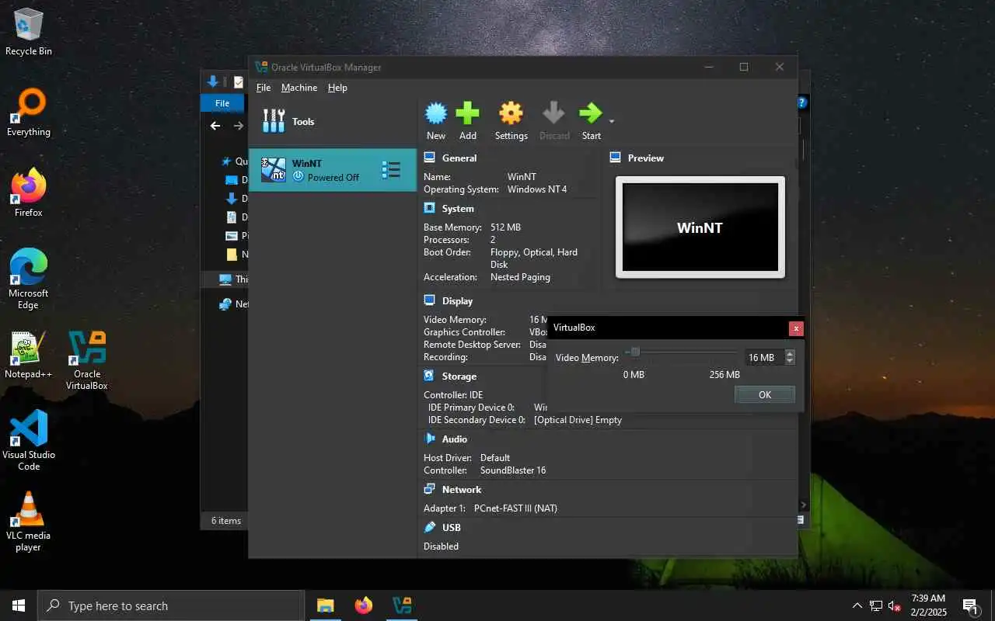Screen dimensions: 995x621
Task: Click the System section chip icon
Action: click(x=429, y=208)
